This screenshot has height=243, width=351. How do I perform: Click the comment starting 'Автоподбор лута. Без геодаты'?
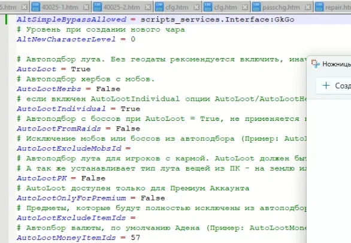[162, 59]
